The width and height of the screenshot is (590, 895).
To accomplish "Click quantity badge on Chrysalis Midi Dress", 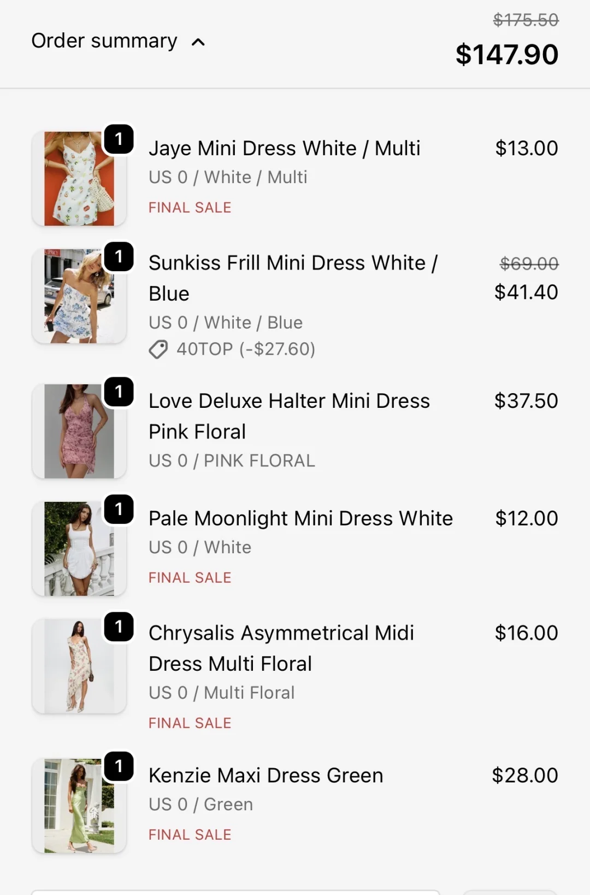I will coord(119,627).
